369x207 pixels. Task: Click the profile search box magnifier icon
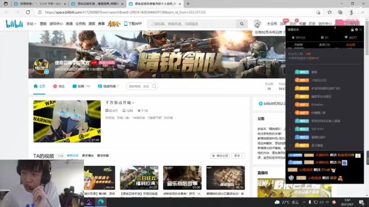click(x=155, y=86)
